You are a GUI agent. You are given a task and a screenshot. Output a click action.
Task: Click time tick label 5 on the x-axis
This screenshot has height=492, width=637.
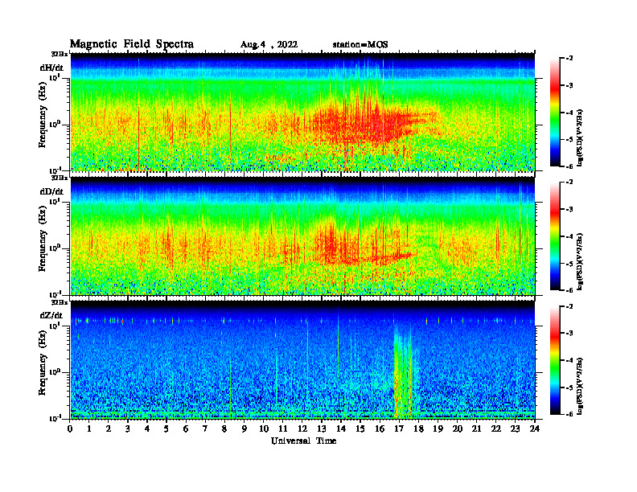[167, 429]
